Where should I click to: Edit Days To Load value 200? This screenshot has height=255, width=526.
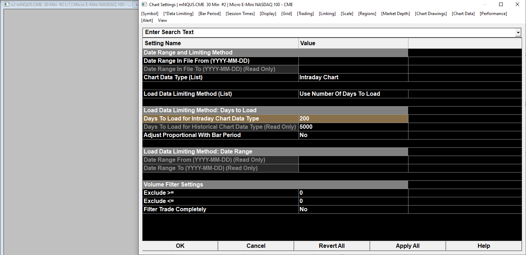tap(353, 119)
